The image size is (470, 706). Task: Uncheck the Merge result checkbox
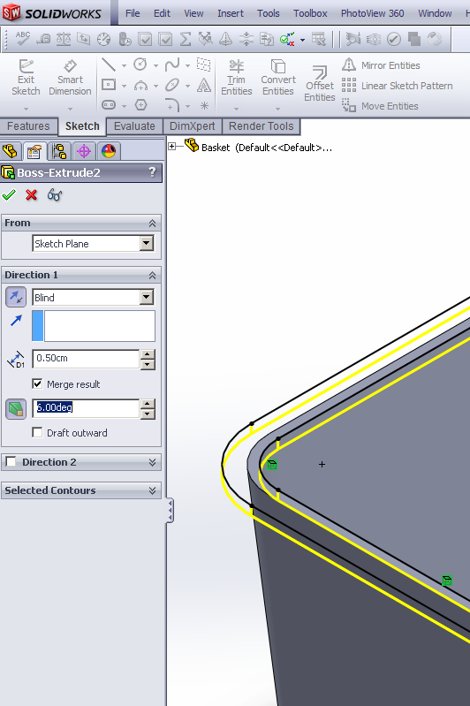(x=37, y=384)
